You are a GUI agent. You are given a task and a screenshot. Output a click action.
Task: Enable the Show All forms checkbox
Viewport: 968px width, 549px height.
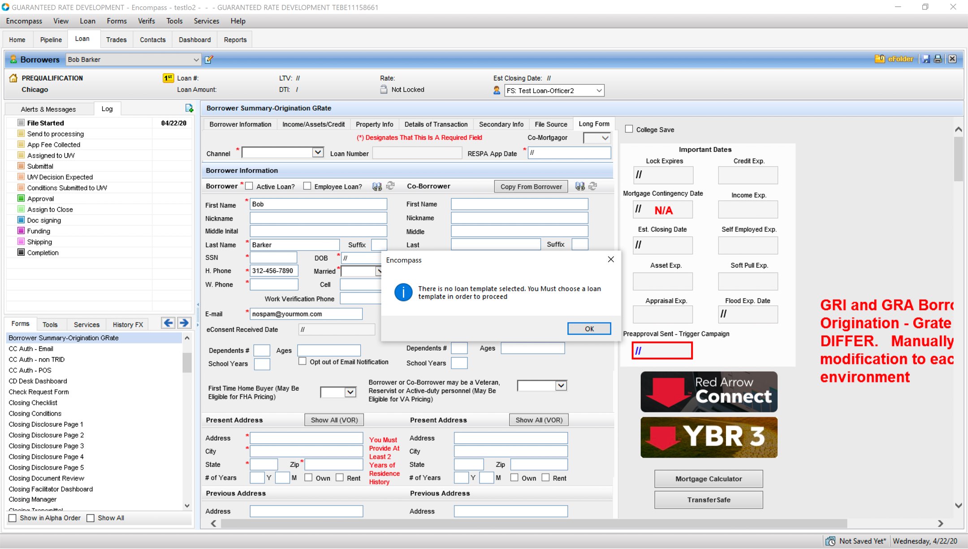tap(91, 518)
